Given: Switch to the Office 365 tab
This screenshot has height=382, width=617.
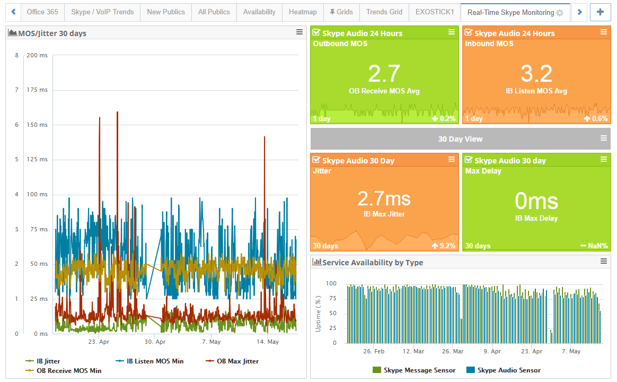Looking at the screenshot, I should tap(42, 12).
